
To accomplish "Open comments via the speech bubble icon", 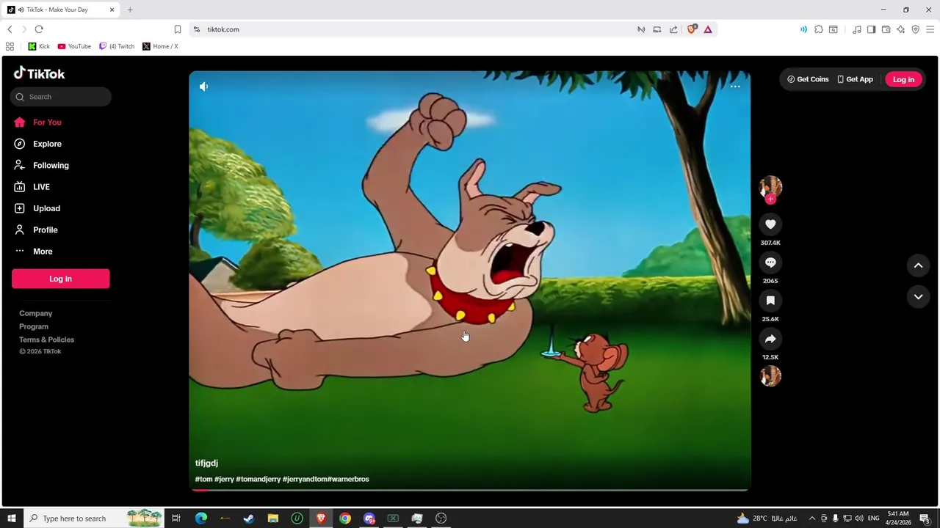I will [x=770, y=263].
